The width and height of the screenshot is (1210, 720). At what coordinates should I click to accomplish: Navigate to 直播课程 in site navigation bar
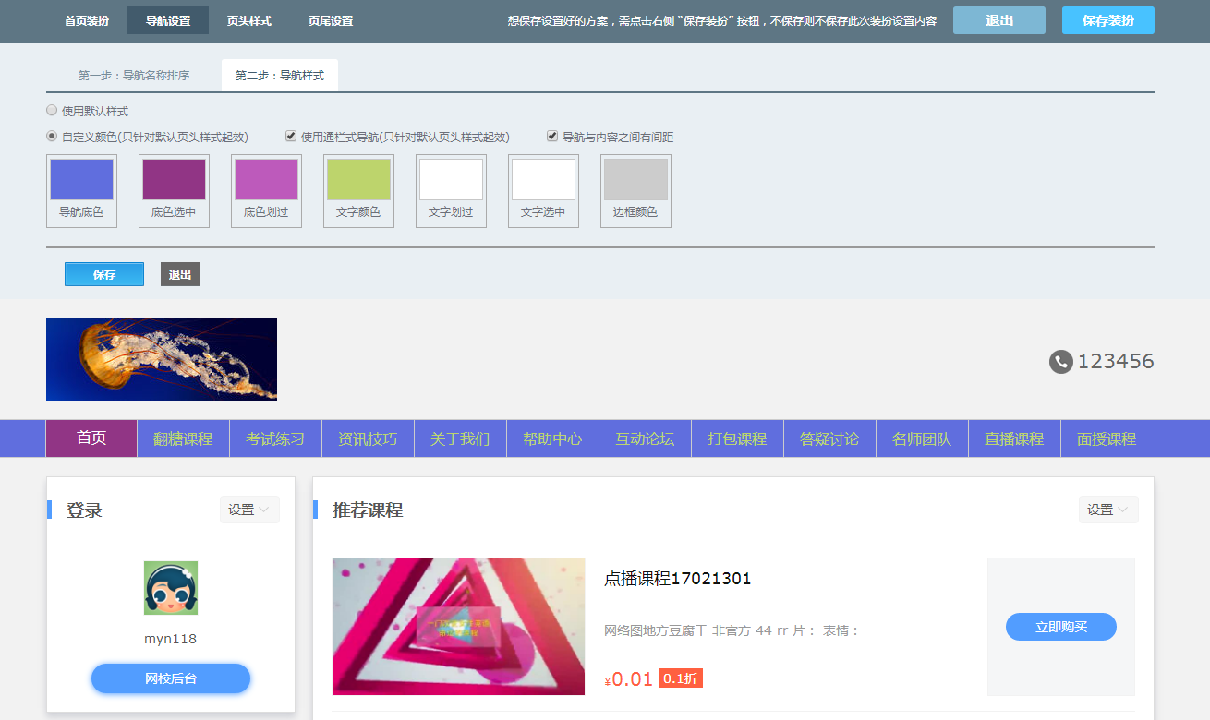pos(1014,438)
